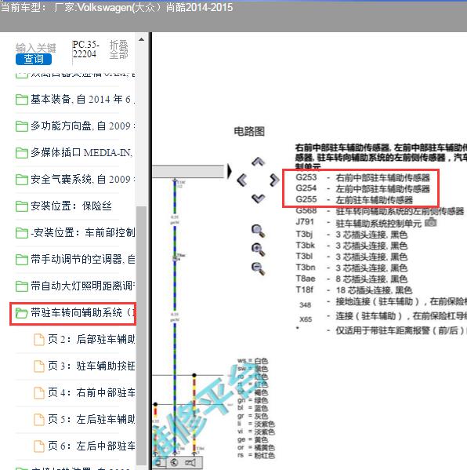Open the camera photo icon beside J791
The height and width of the screenshot is (470, 467).
tap(431, 222)
